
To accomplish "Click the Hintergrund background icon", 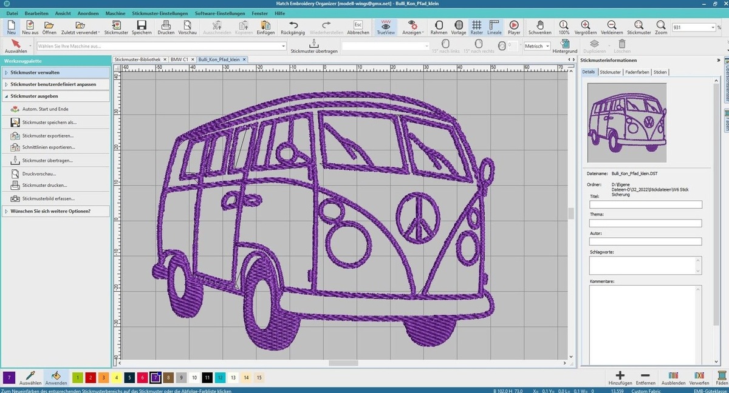I will tap(565, 46).
